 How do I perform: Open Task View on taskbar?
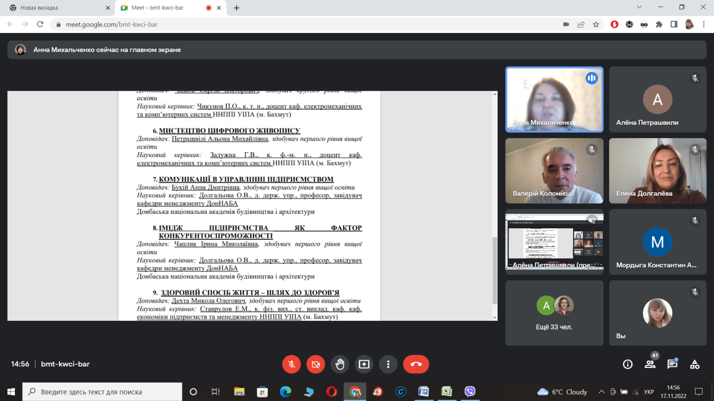pyautogui.click(x=215, y=391)
